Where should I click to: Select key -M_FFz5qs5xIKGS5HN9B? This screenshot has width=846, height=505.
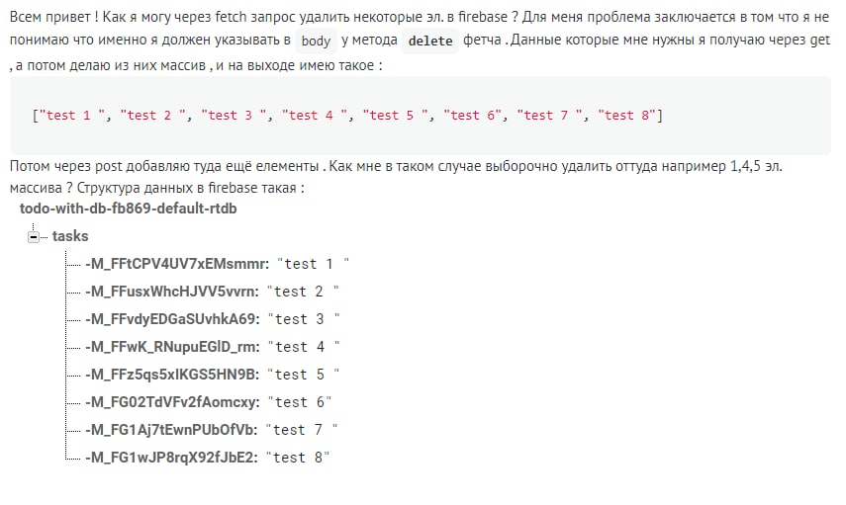[x=172, y=375]
